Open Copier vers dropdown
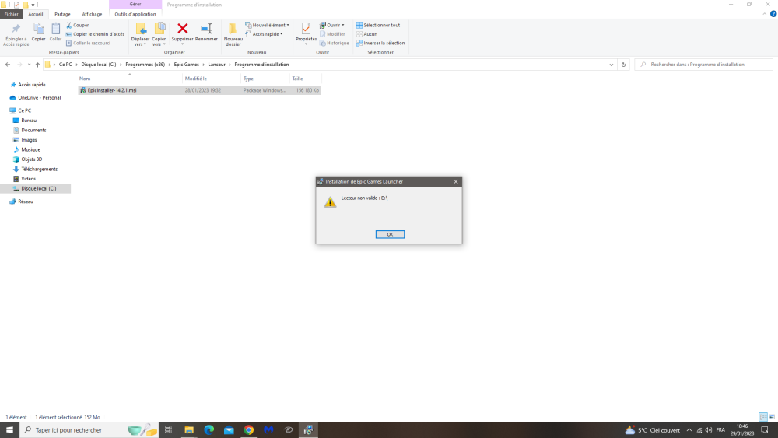778x438 pixels. (x=159, y=34)
